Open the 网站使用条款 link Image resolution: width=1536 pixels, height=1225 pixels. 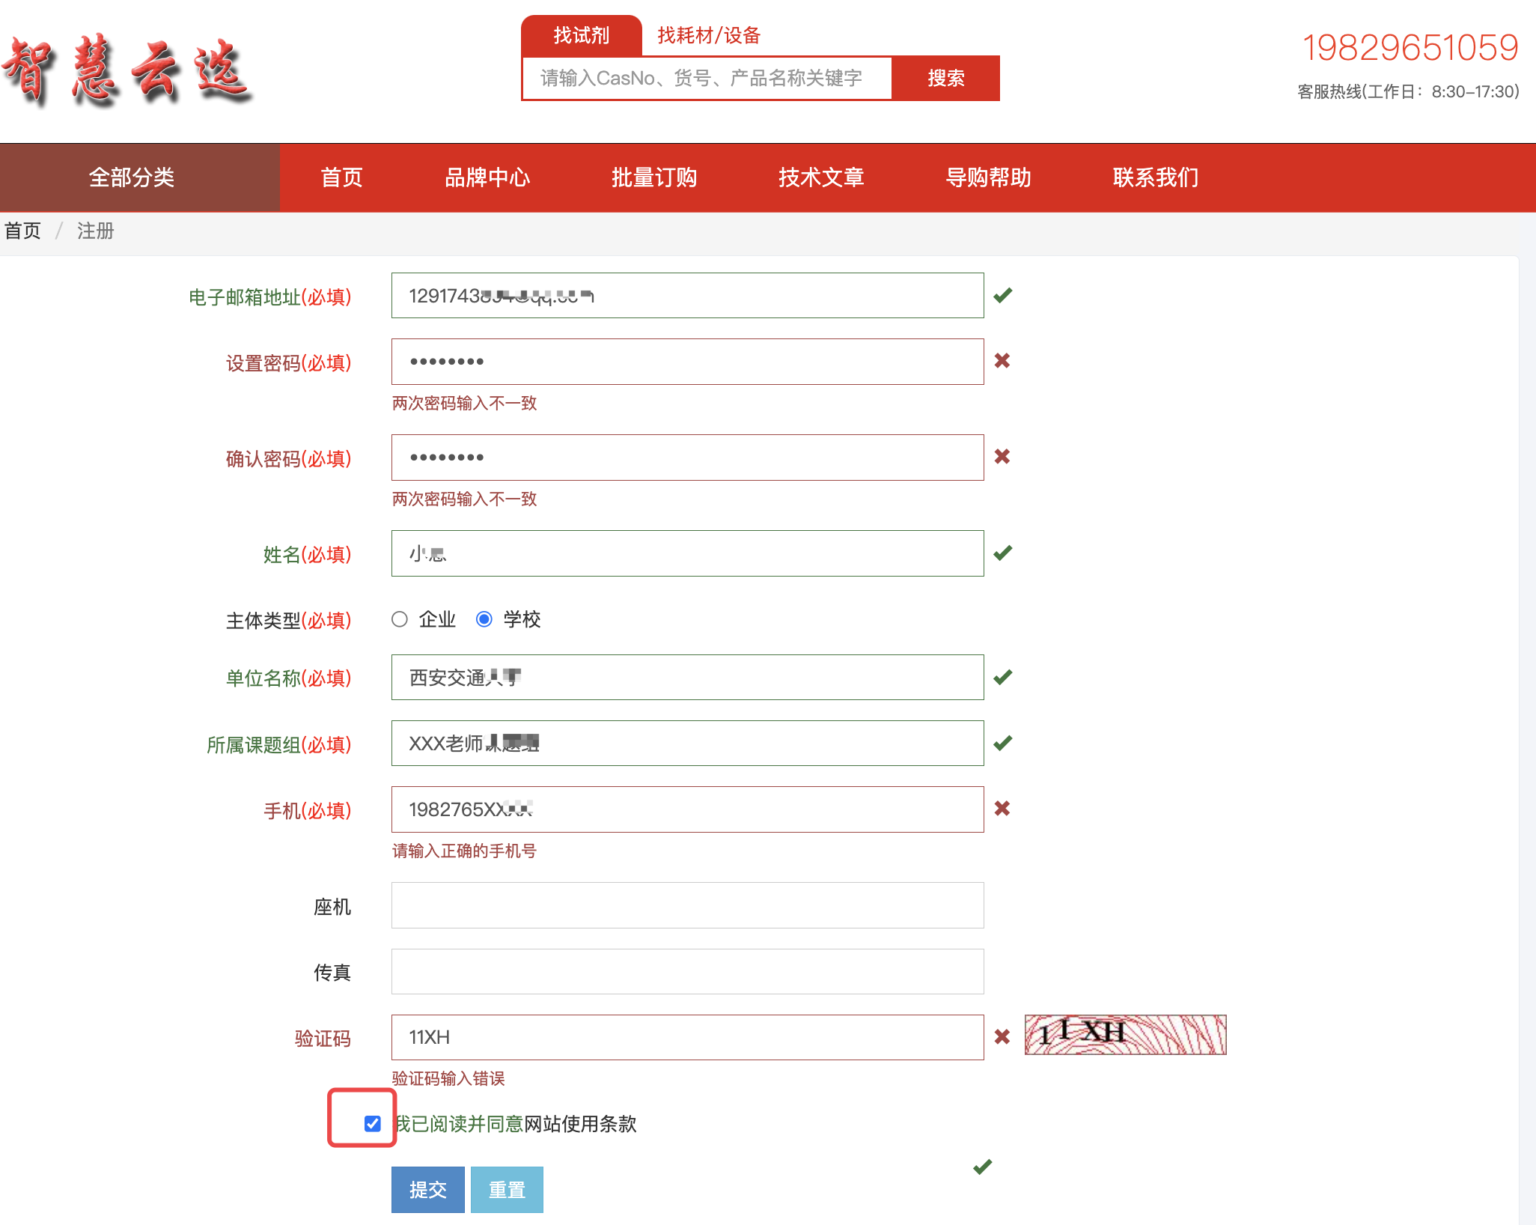580,1124
